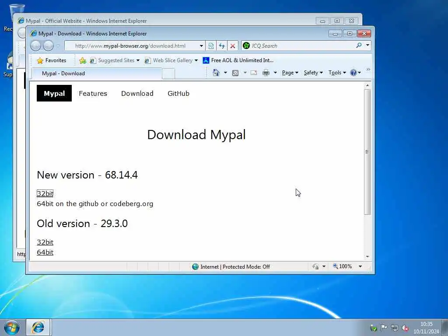The width and height of the screenshot is (448, 336).
Task: Open the Page menu
Action: 290,73
